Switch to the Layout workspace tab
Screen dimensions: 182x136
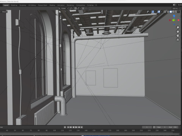pos(6,5)
